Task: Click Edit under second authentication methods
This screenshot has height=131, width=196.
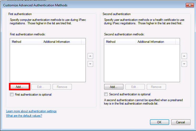Action: coord(135,87)
